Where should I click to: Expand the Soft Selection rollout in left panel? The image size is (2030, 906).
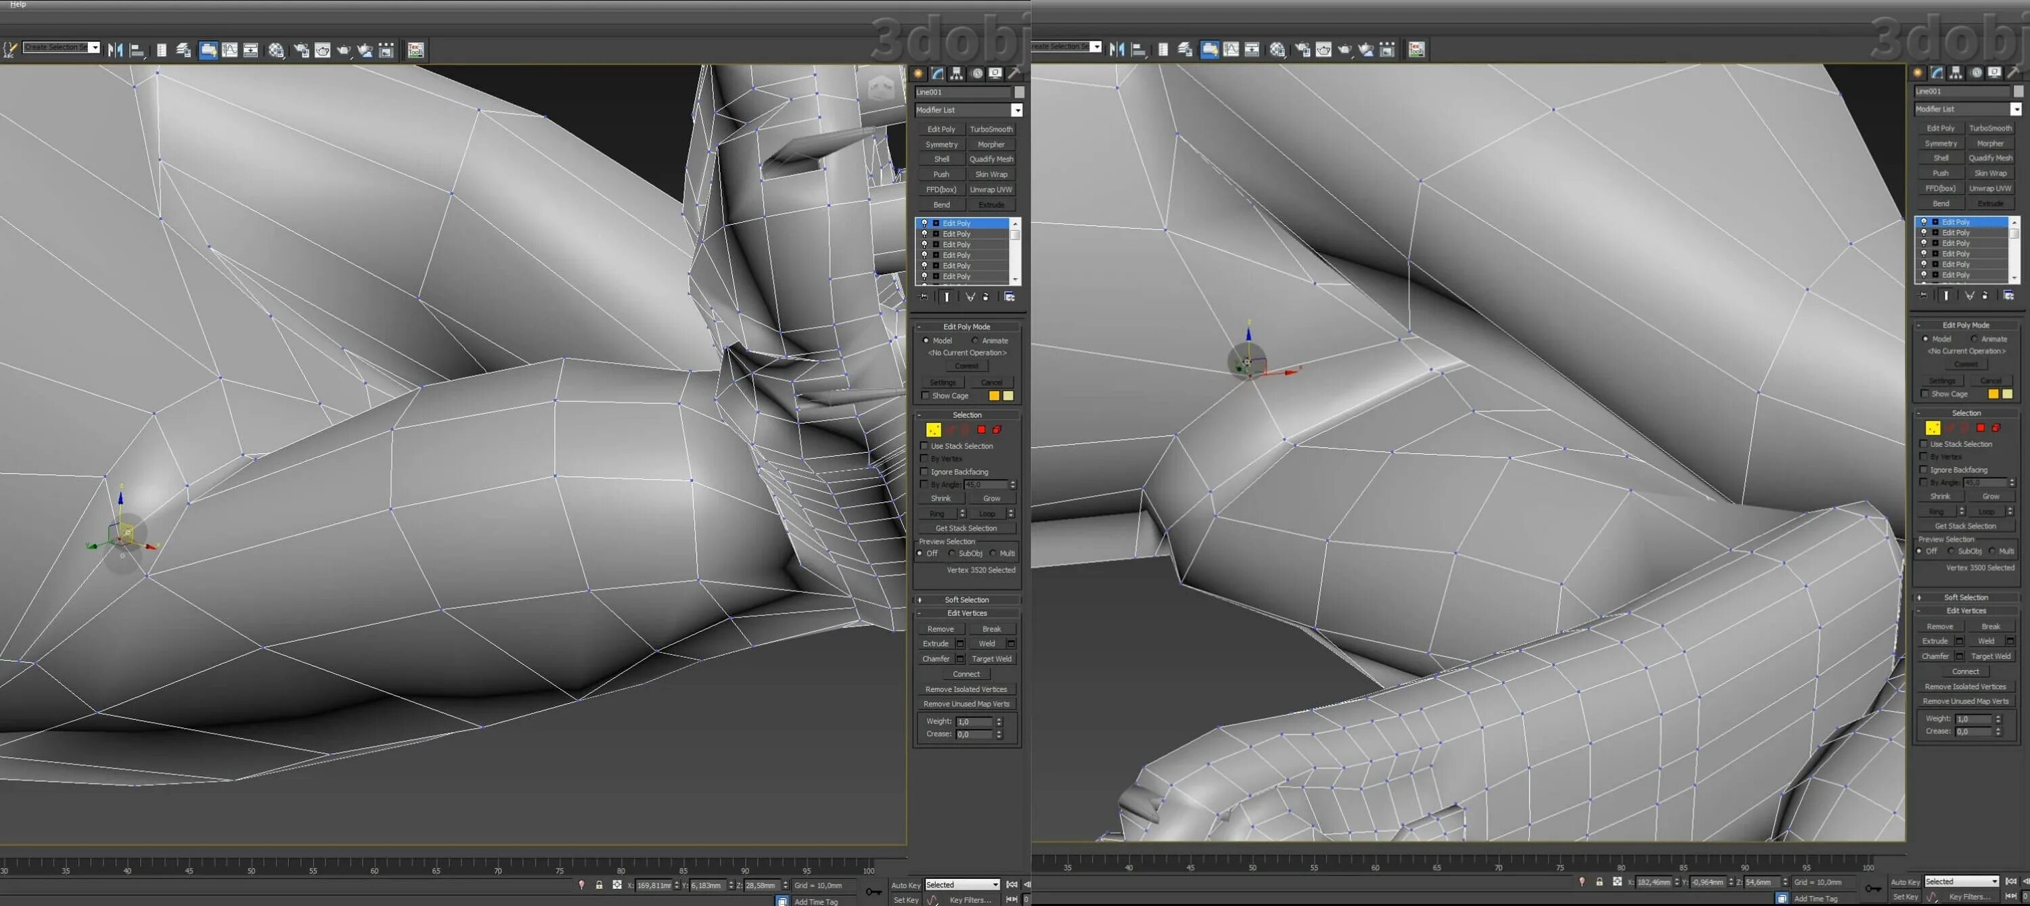click(x=966, y=599)
